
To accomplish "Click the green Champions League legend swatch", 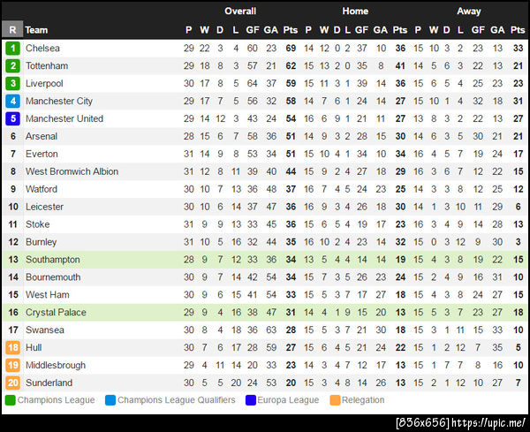I will 10,400.
